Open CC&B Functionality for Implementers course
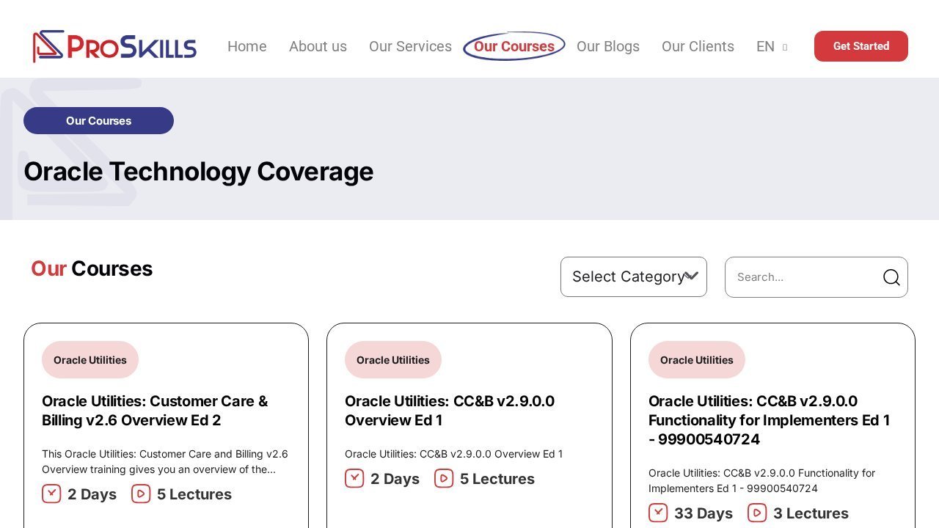This screenshot has width=939, height=528. (x=770, y=420)
